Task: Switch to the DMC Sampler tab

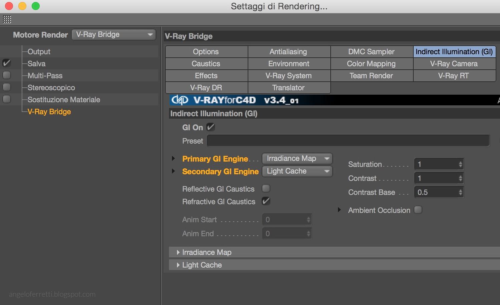Action: (372, 52)
